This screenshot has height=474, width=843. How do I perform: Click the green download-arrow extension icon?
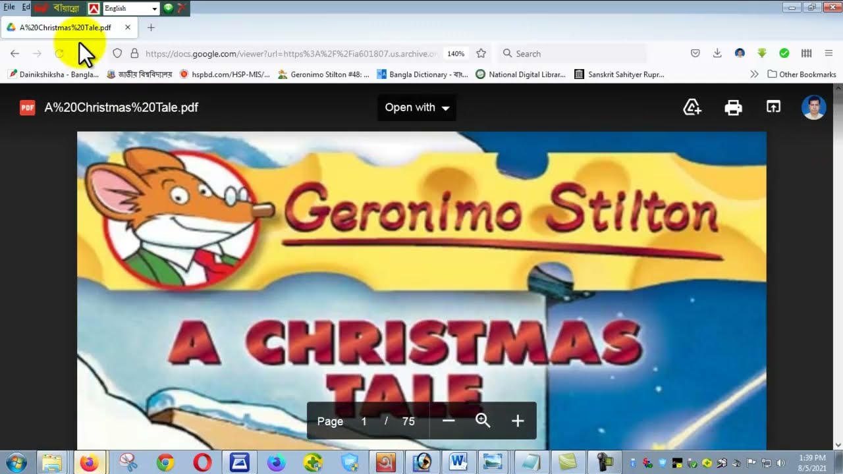point(762,53)
